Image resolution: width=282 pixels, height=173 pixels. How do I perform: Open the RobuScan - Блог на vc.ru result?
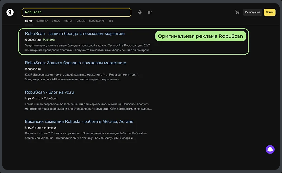coord(49,92)
